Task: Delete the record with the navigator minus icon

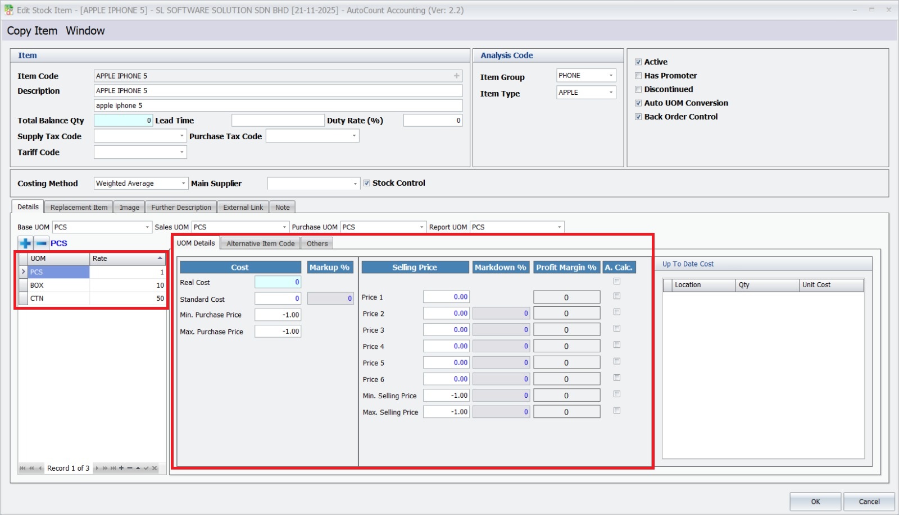Action: coord(130,468)
